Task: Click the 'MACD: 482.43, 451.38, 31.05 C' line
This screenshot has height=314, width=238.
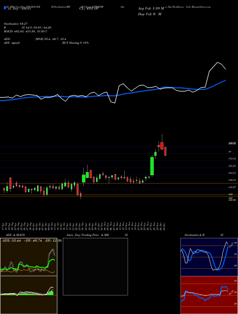Action: (25, 31)
